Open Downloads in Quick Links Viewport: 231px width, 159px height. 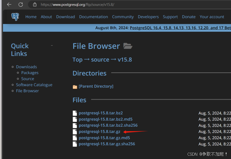coord(26,67)
